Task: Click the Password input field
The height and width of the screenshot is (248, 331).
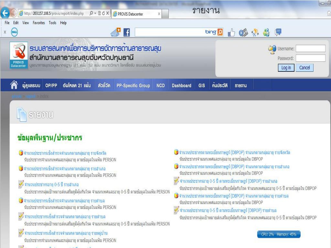Action: [310, 58]
